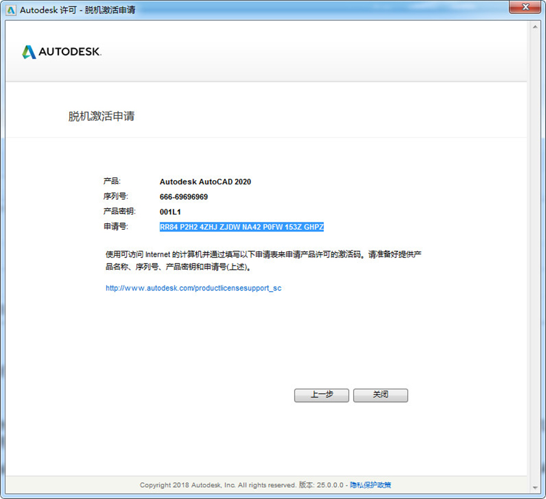
Task: Click the 序列号 label
Action: click(x=116, y=196)
